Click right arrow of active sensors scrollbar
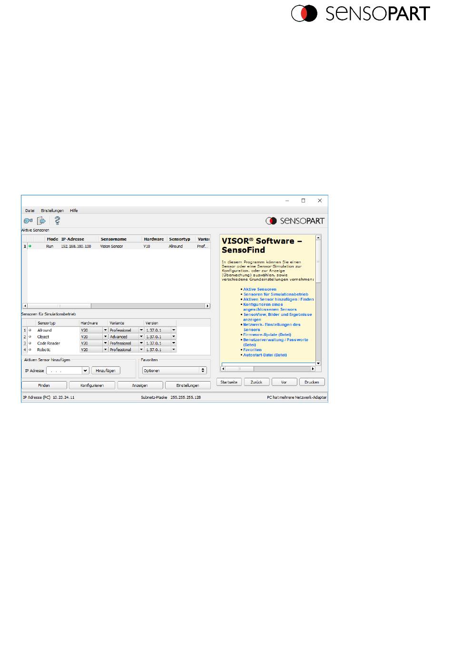The image size is (452, 668). (207, 306)
